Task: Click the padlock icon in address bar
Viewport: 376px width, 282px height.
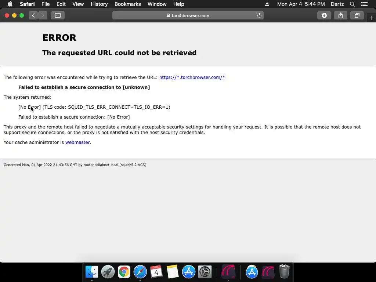Action: point(168,15)
